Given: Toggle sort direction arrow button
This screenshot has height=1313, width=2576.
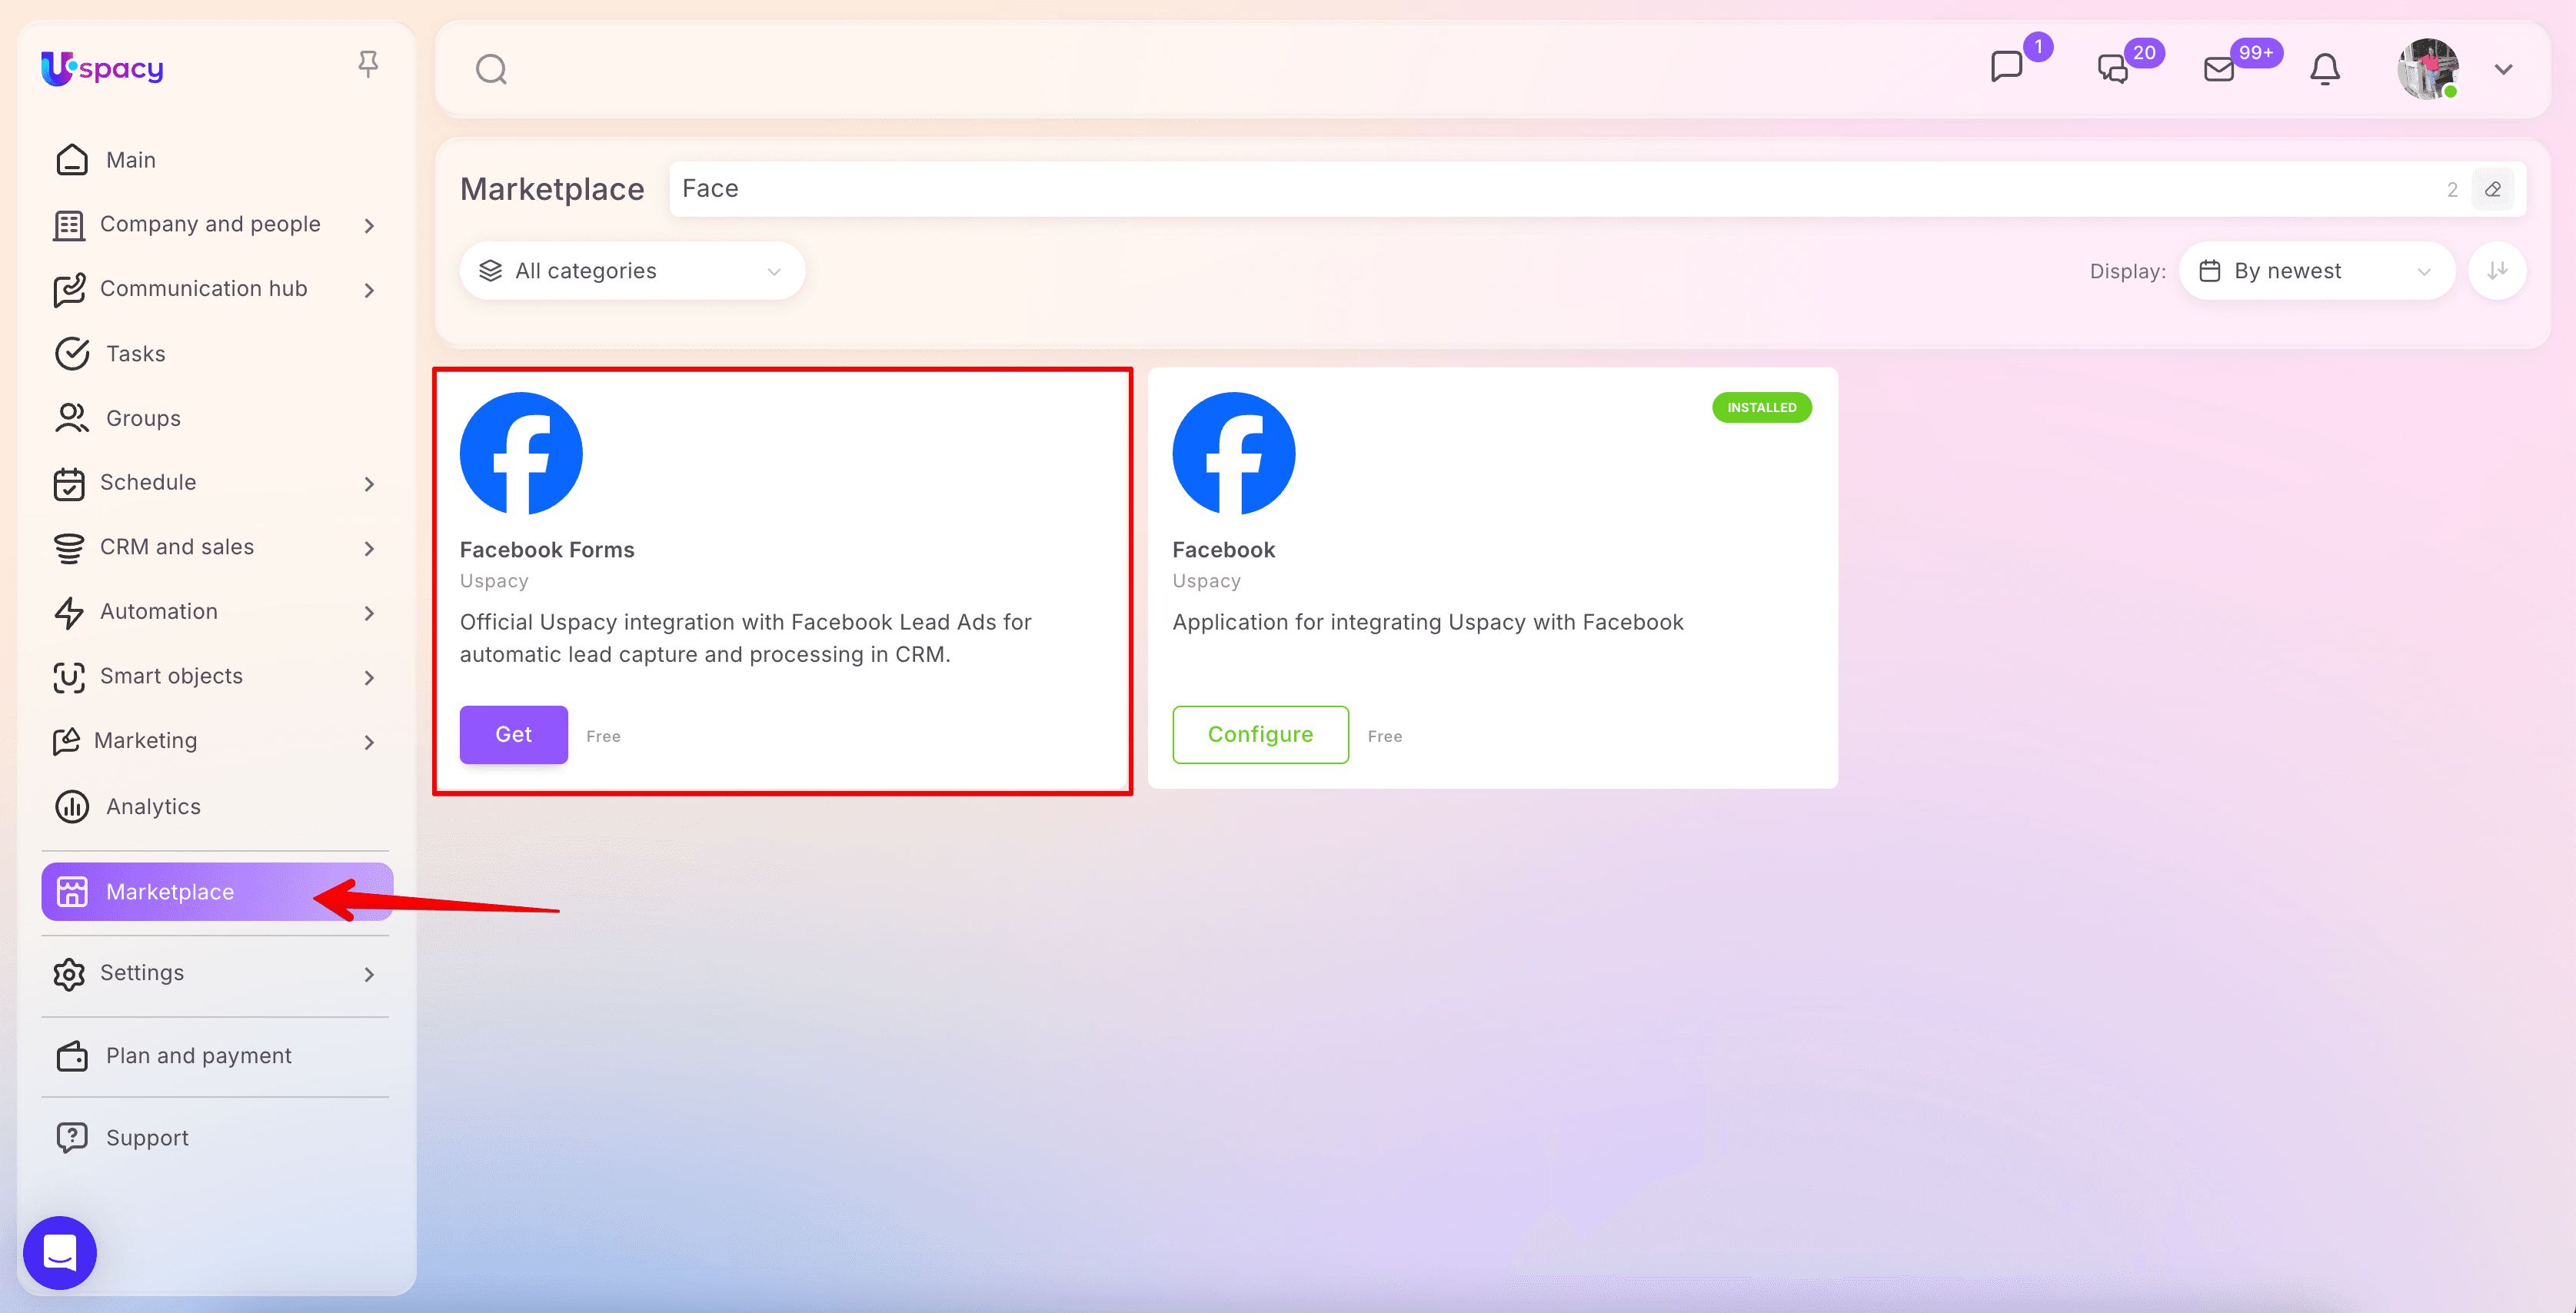Looking at the screenshot, I should coord(2497,270).
